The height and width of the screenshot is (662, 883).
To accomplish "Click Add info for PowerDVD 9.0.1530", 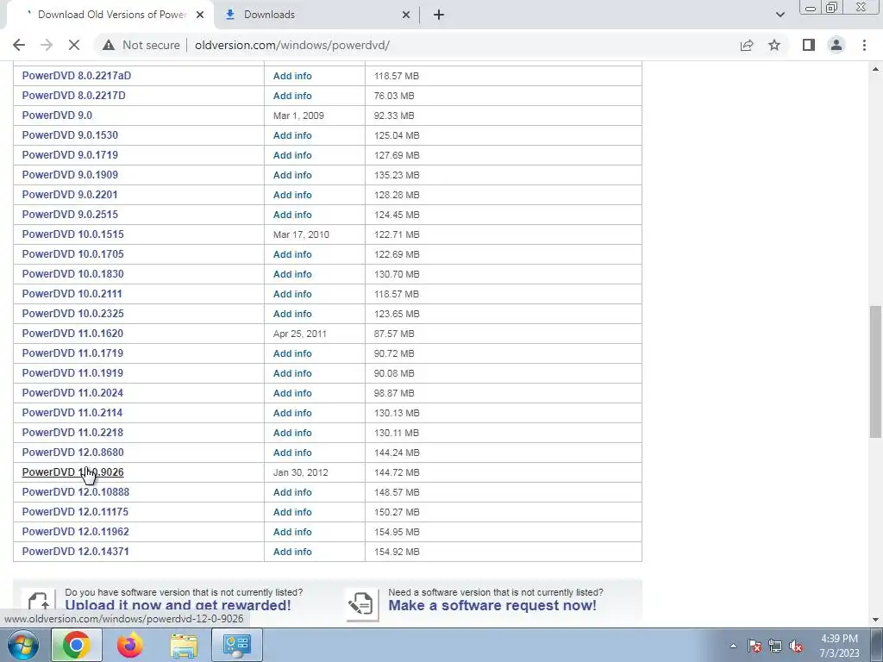I will click(292, 135).
